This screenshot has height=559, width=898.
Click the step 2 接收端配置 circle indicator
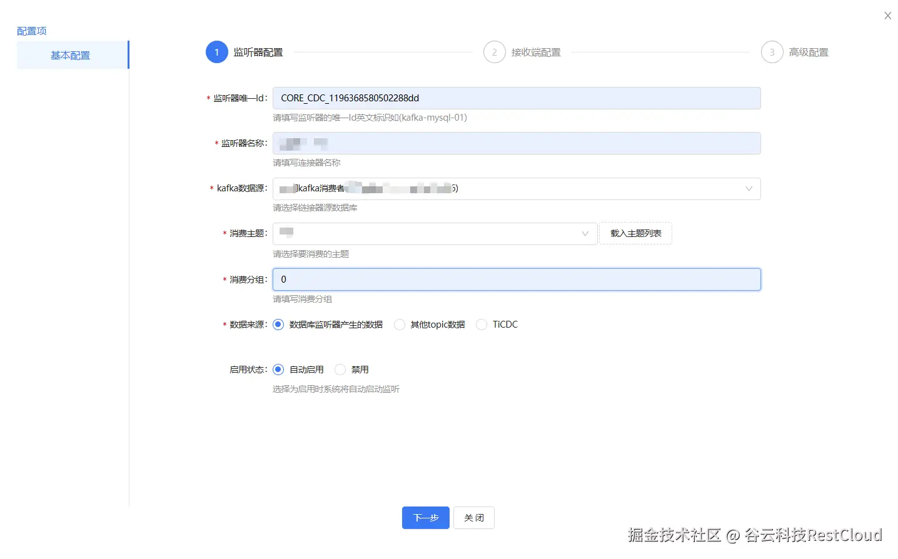click(494, 52)
